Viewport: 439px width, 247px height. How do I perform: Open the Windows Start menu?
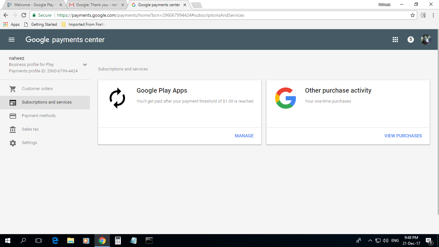click(7, 241)
